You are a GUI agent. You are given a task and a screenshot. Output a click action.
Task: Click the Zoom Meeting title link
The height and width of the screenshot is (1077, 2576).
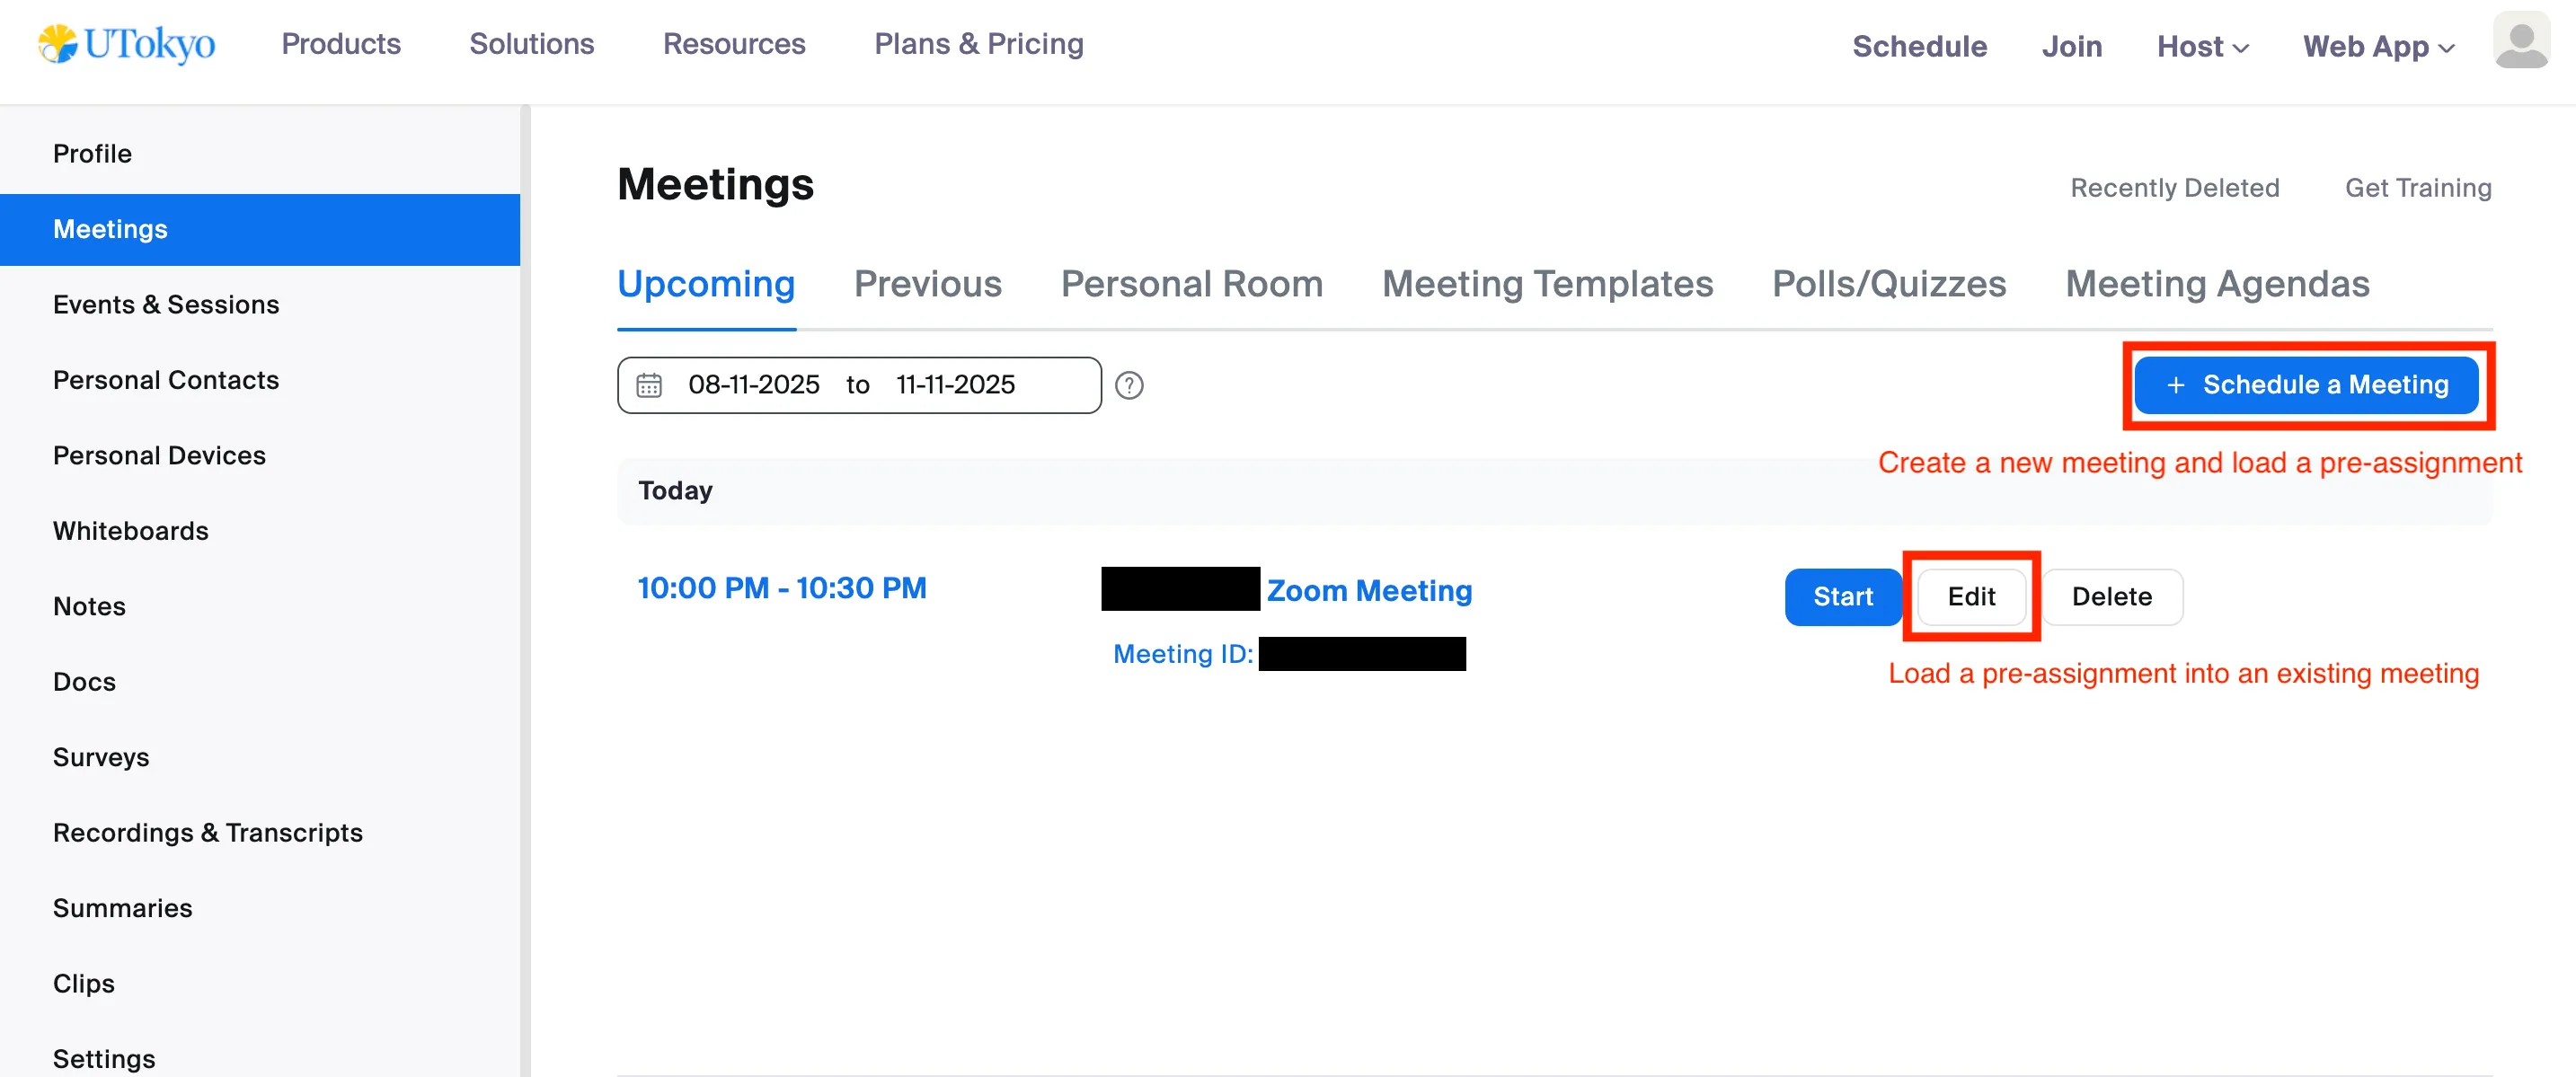pyautogui.click(x=1369, y=591)
